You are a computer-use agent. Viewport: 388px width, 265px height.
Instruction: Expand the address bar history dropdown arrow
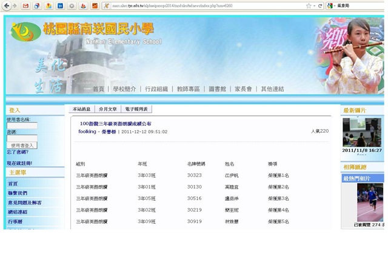click(x=314, y=6)
